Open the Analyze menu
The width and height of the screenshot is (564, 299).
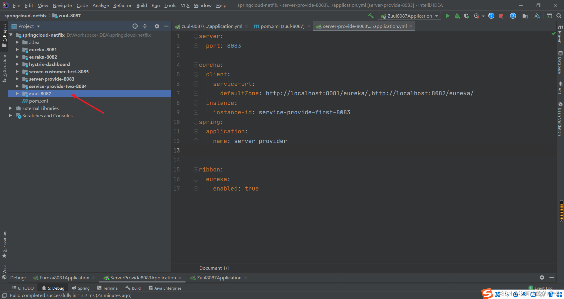100,5
